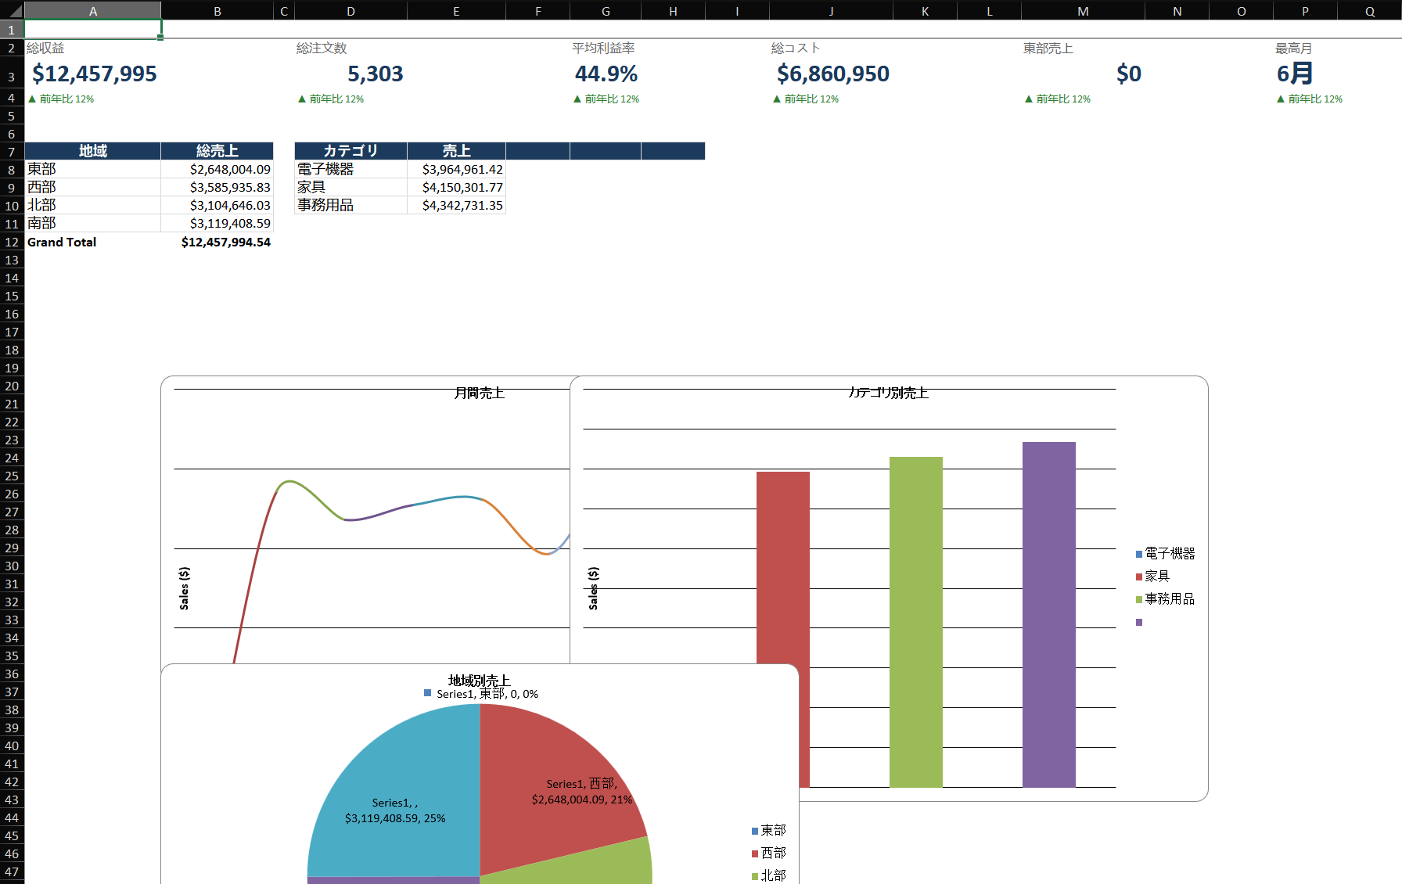Select cell with $3,104,646.03
The width and height of the screenshot is (1402, 884).
217,205
